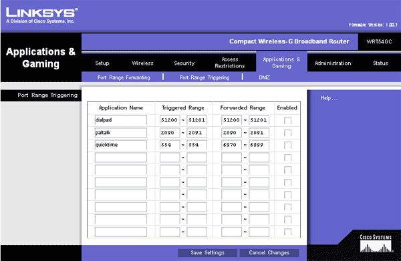The image size is (401, 261).
Task: Open the DMZ subtab
Action: tap(264, 77)
